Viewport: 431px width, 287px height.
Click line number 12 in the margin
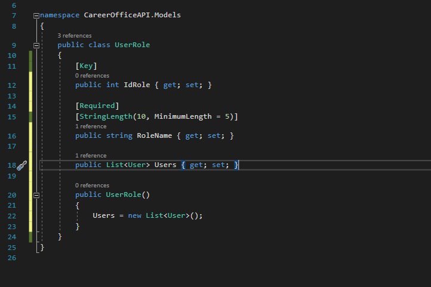click(12, 85)
